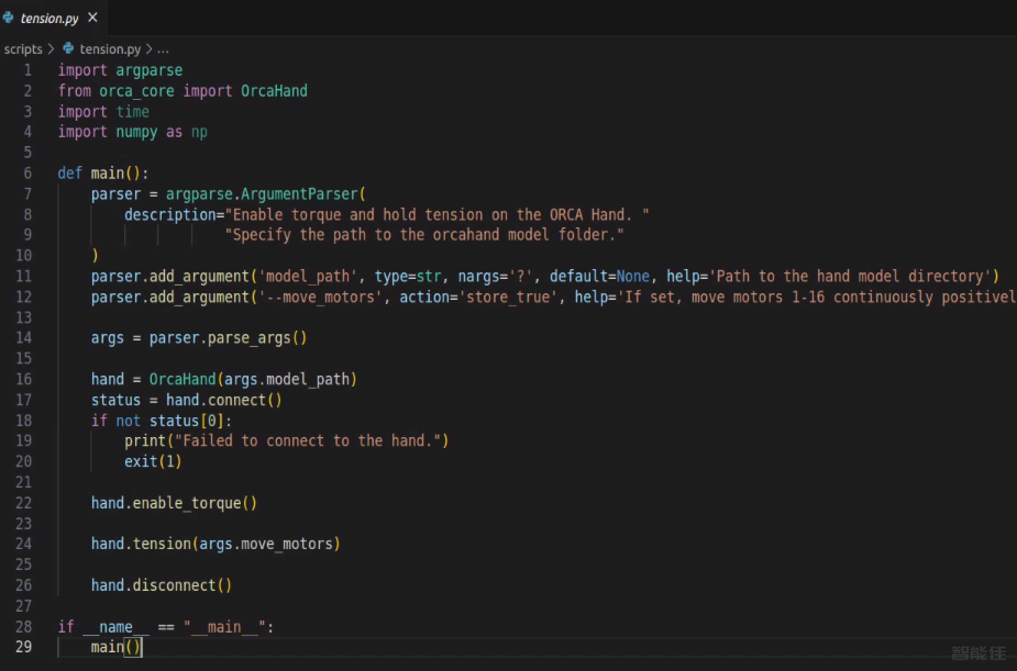This screenshot has height=671, width=1017.
Task: Select the tension.py editor tab
Action: pyautogui.click(x=49, y=18)
